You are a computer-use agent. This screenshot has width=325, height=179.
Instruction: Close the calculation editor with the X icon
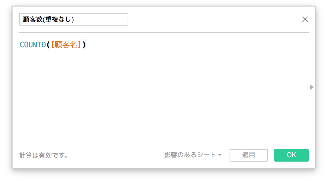tap(305, 19)
